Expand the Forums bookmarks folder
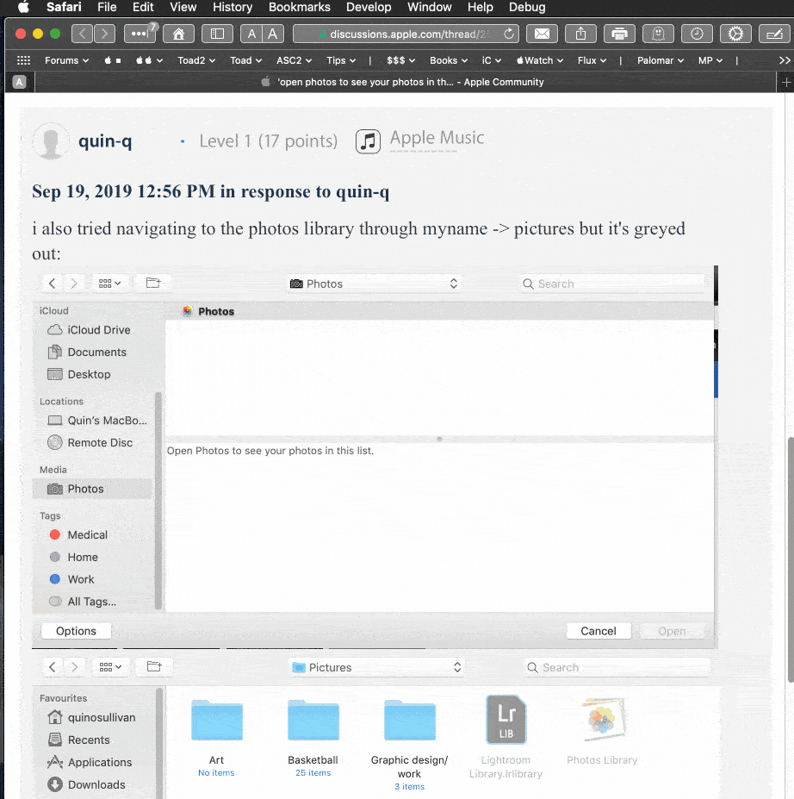 (66, 60)
